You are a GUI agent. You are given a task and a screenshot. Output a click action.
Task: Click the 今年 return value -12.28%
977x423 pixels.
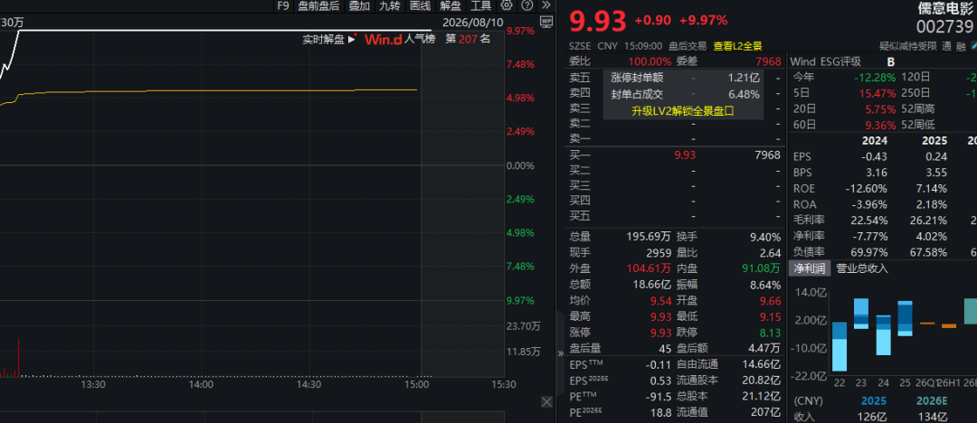pos(876,78)
